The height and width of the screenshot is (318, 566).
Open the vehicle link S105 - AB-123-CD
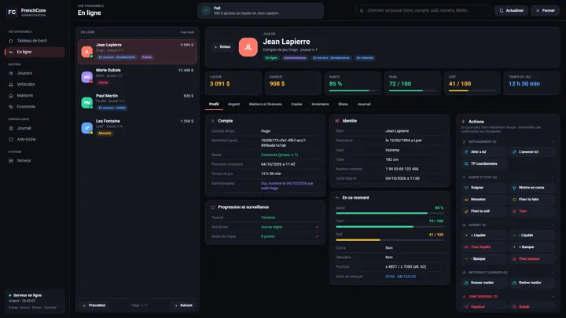(400, 276)
